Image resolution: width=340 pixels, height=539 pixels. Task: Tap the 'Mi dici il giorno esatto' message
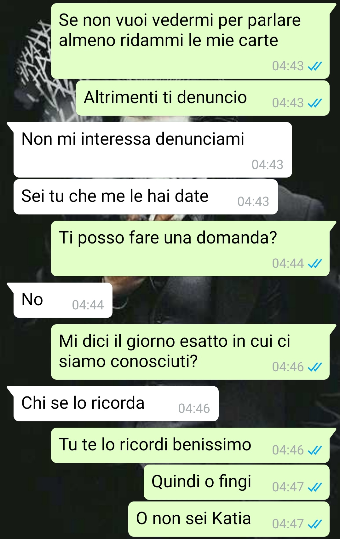click(x=190, y=352)
